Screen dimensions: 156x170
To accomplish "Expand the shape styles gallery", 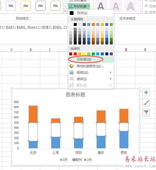I will click(65, 11).
